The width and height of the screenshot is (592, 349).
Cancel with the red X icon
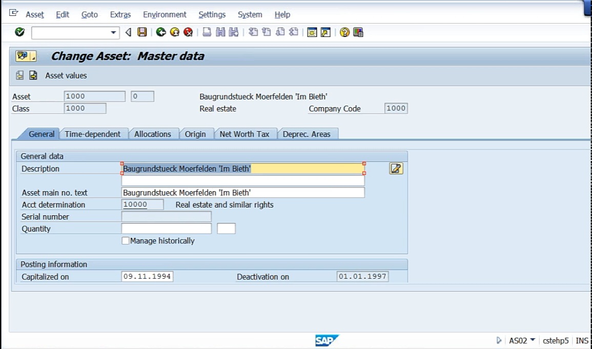(x=188, y=32)
